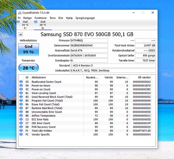The image size is (174, 159).
Task: Click the Total Host Writes value 22457 GB
Action: click(x=145, y=45)
